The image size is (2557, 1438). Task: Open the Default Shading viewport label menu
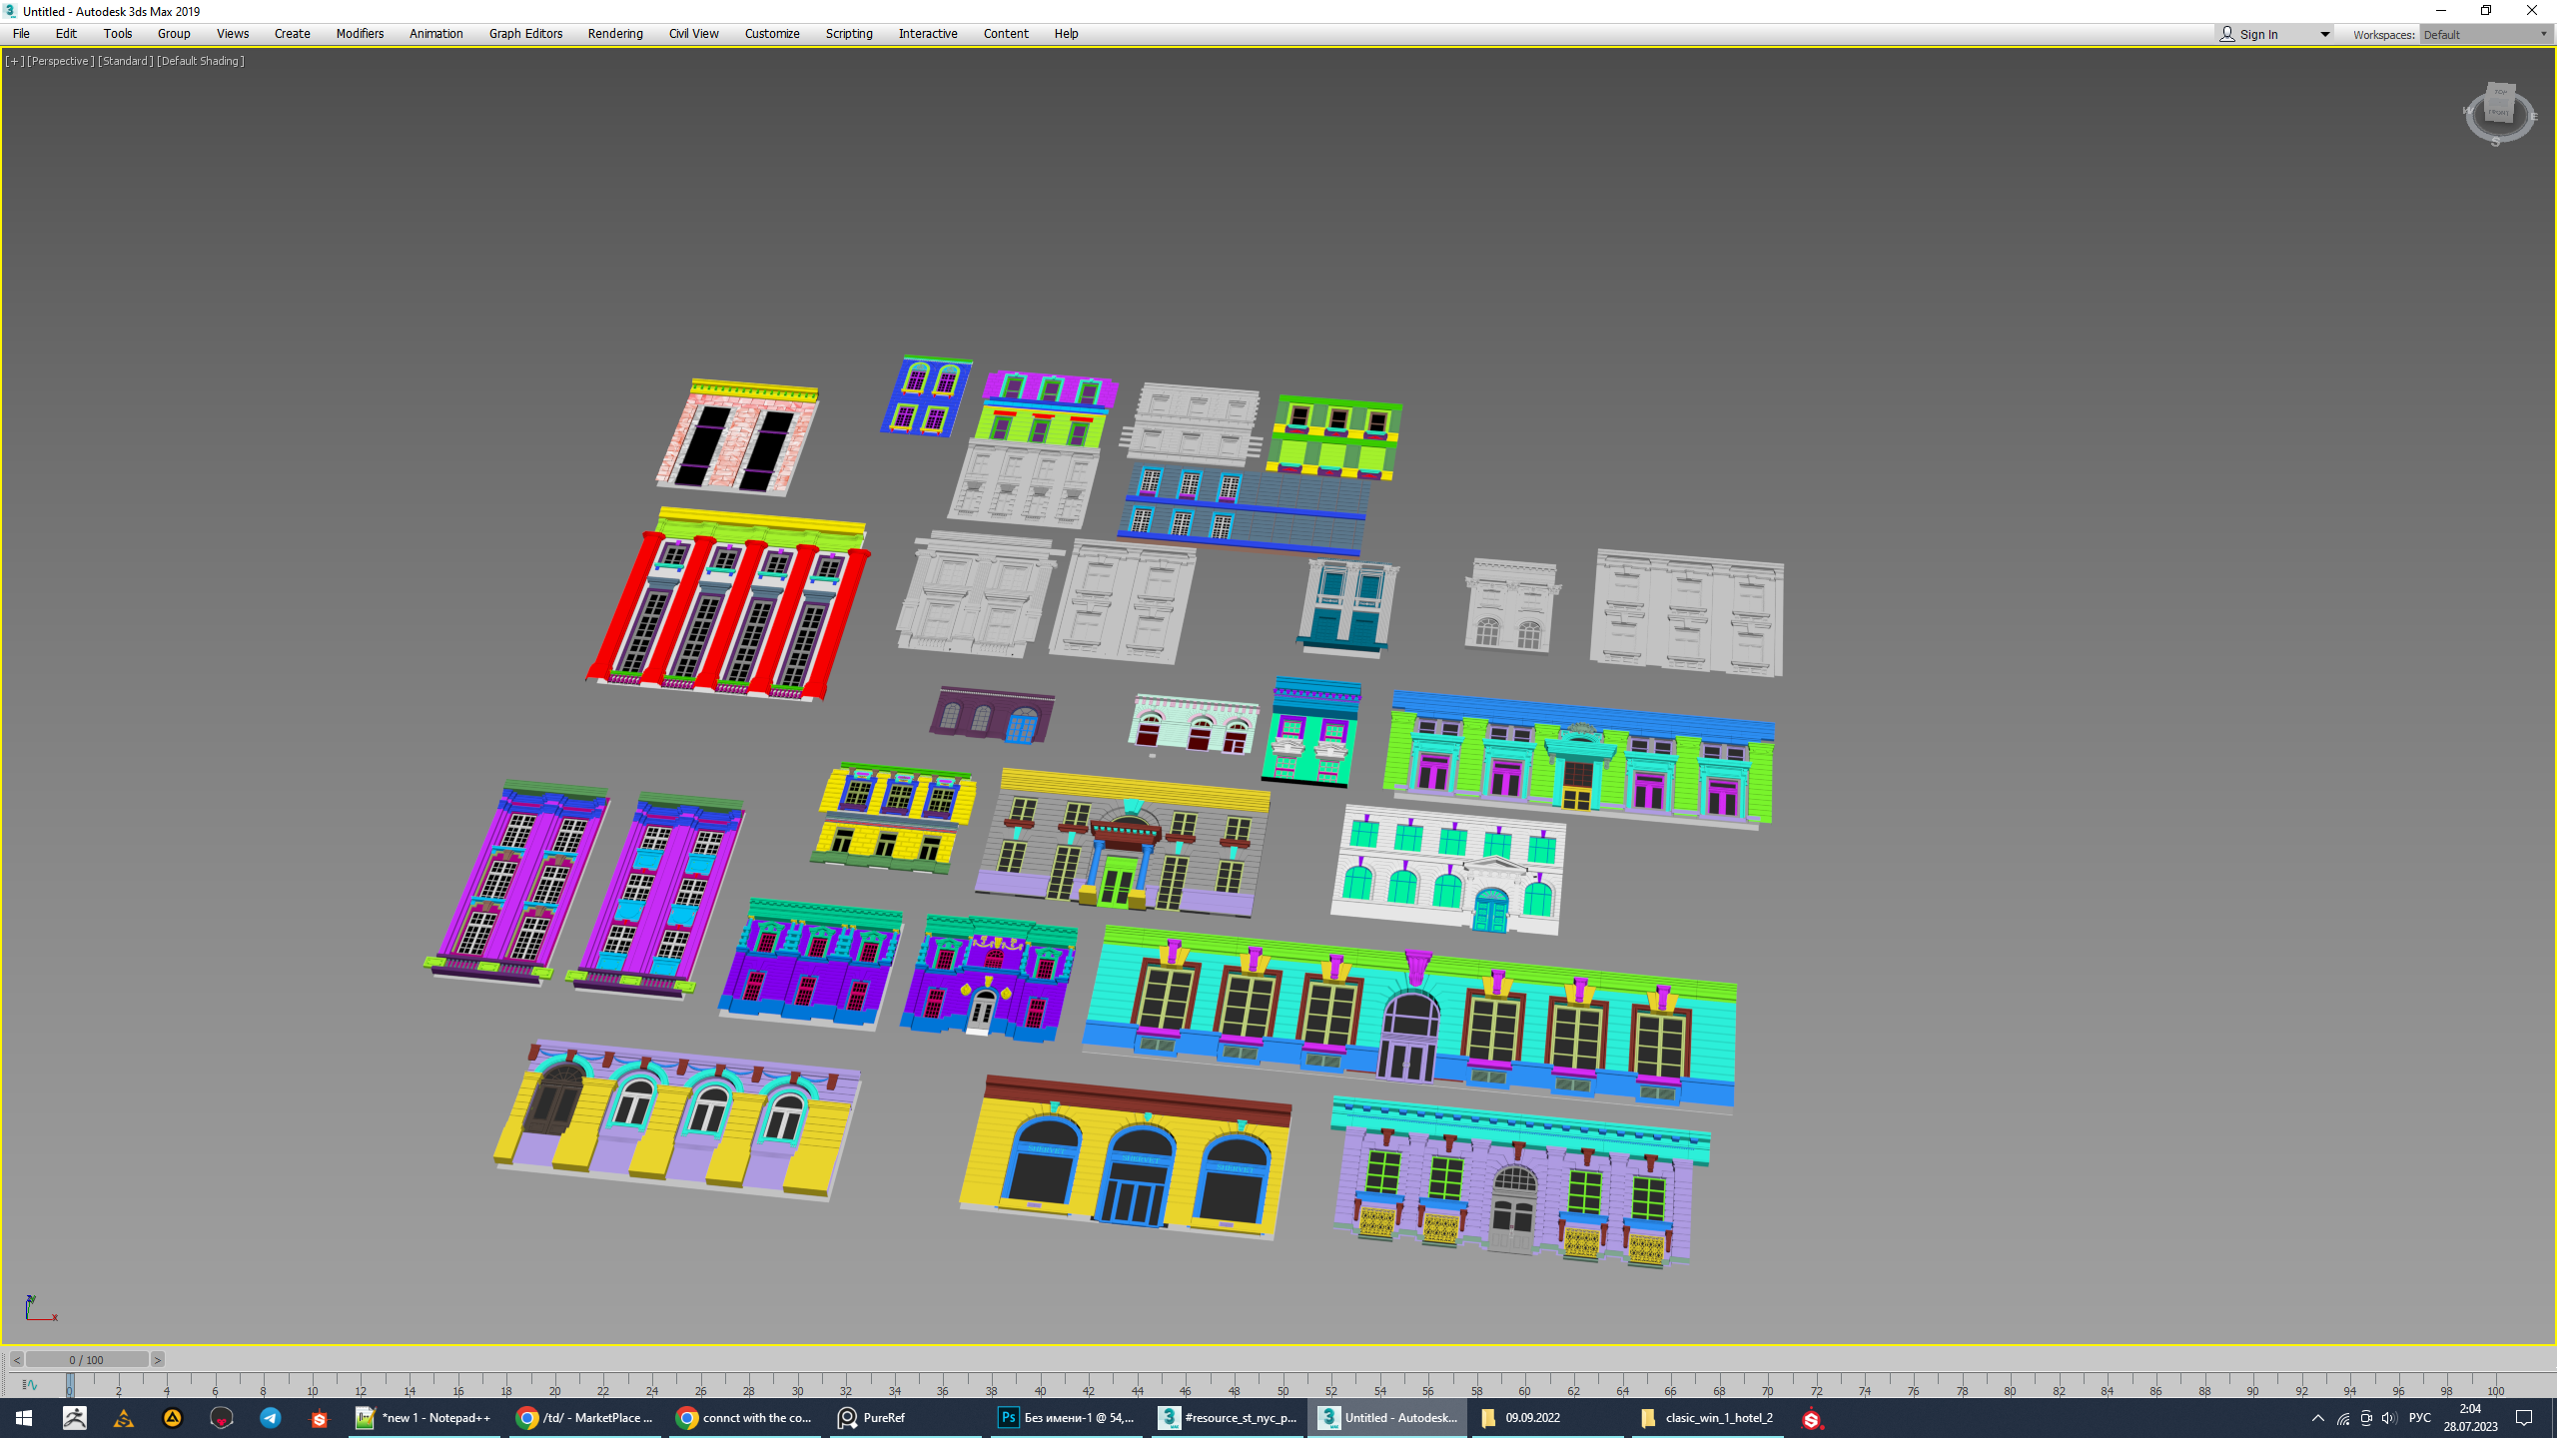click(200, 61)
